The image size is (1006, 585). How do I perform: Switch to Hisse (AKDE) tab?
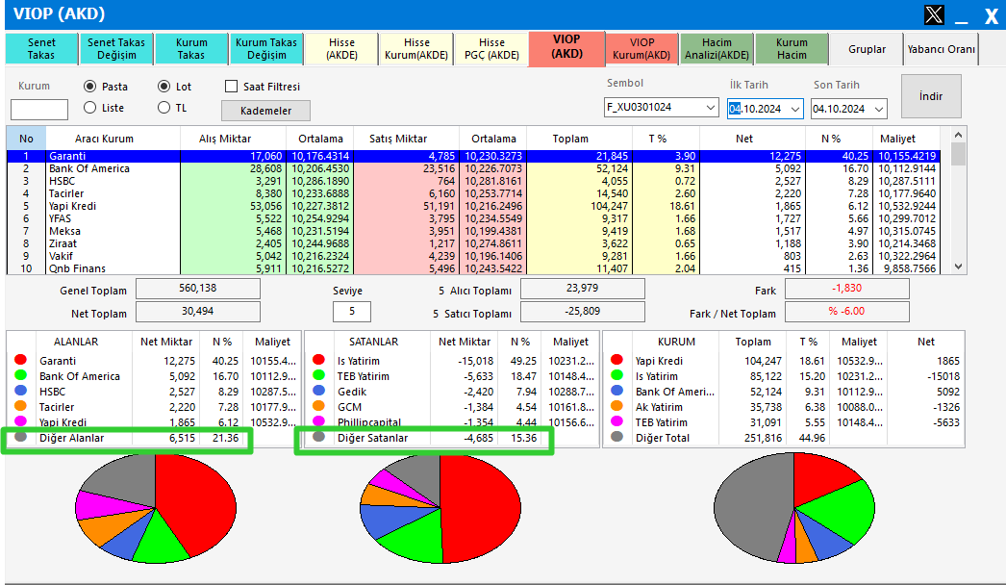tap(341, 49)
